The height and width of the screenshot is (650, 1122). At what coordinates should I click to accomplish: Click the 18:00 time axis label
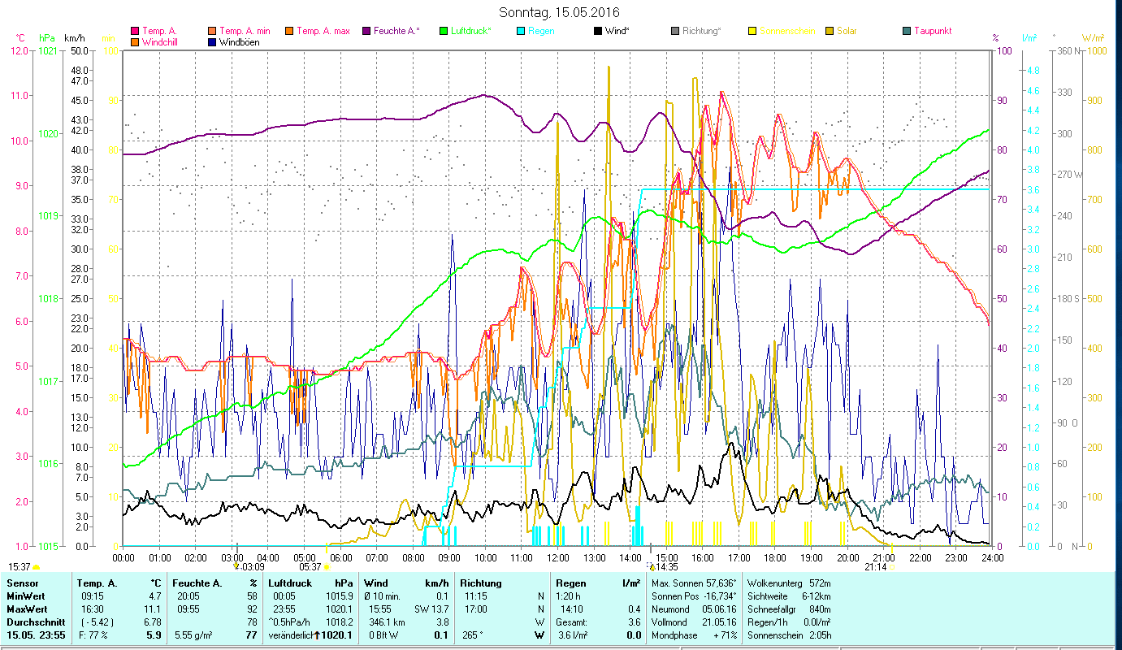click(x=774, y=558)
